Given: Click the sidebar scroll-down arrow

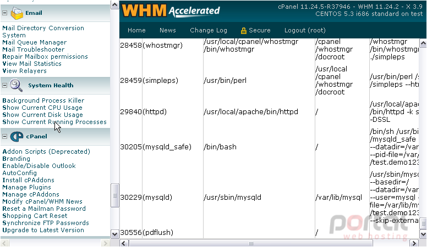Looking at the screenshot, I should coord(114,234).
